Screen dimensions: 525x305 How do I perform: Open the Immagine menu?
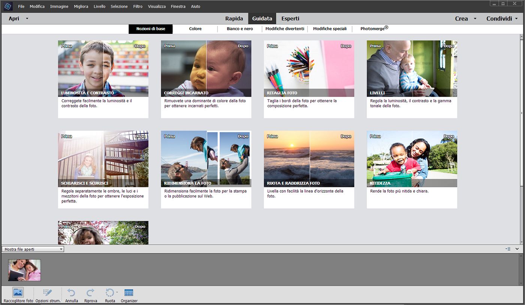click(x=59, y=6)
